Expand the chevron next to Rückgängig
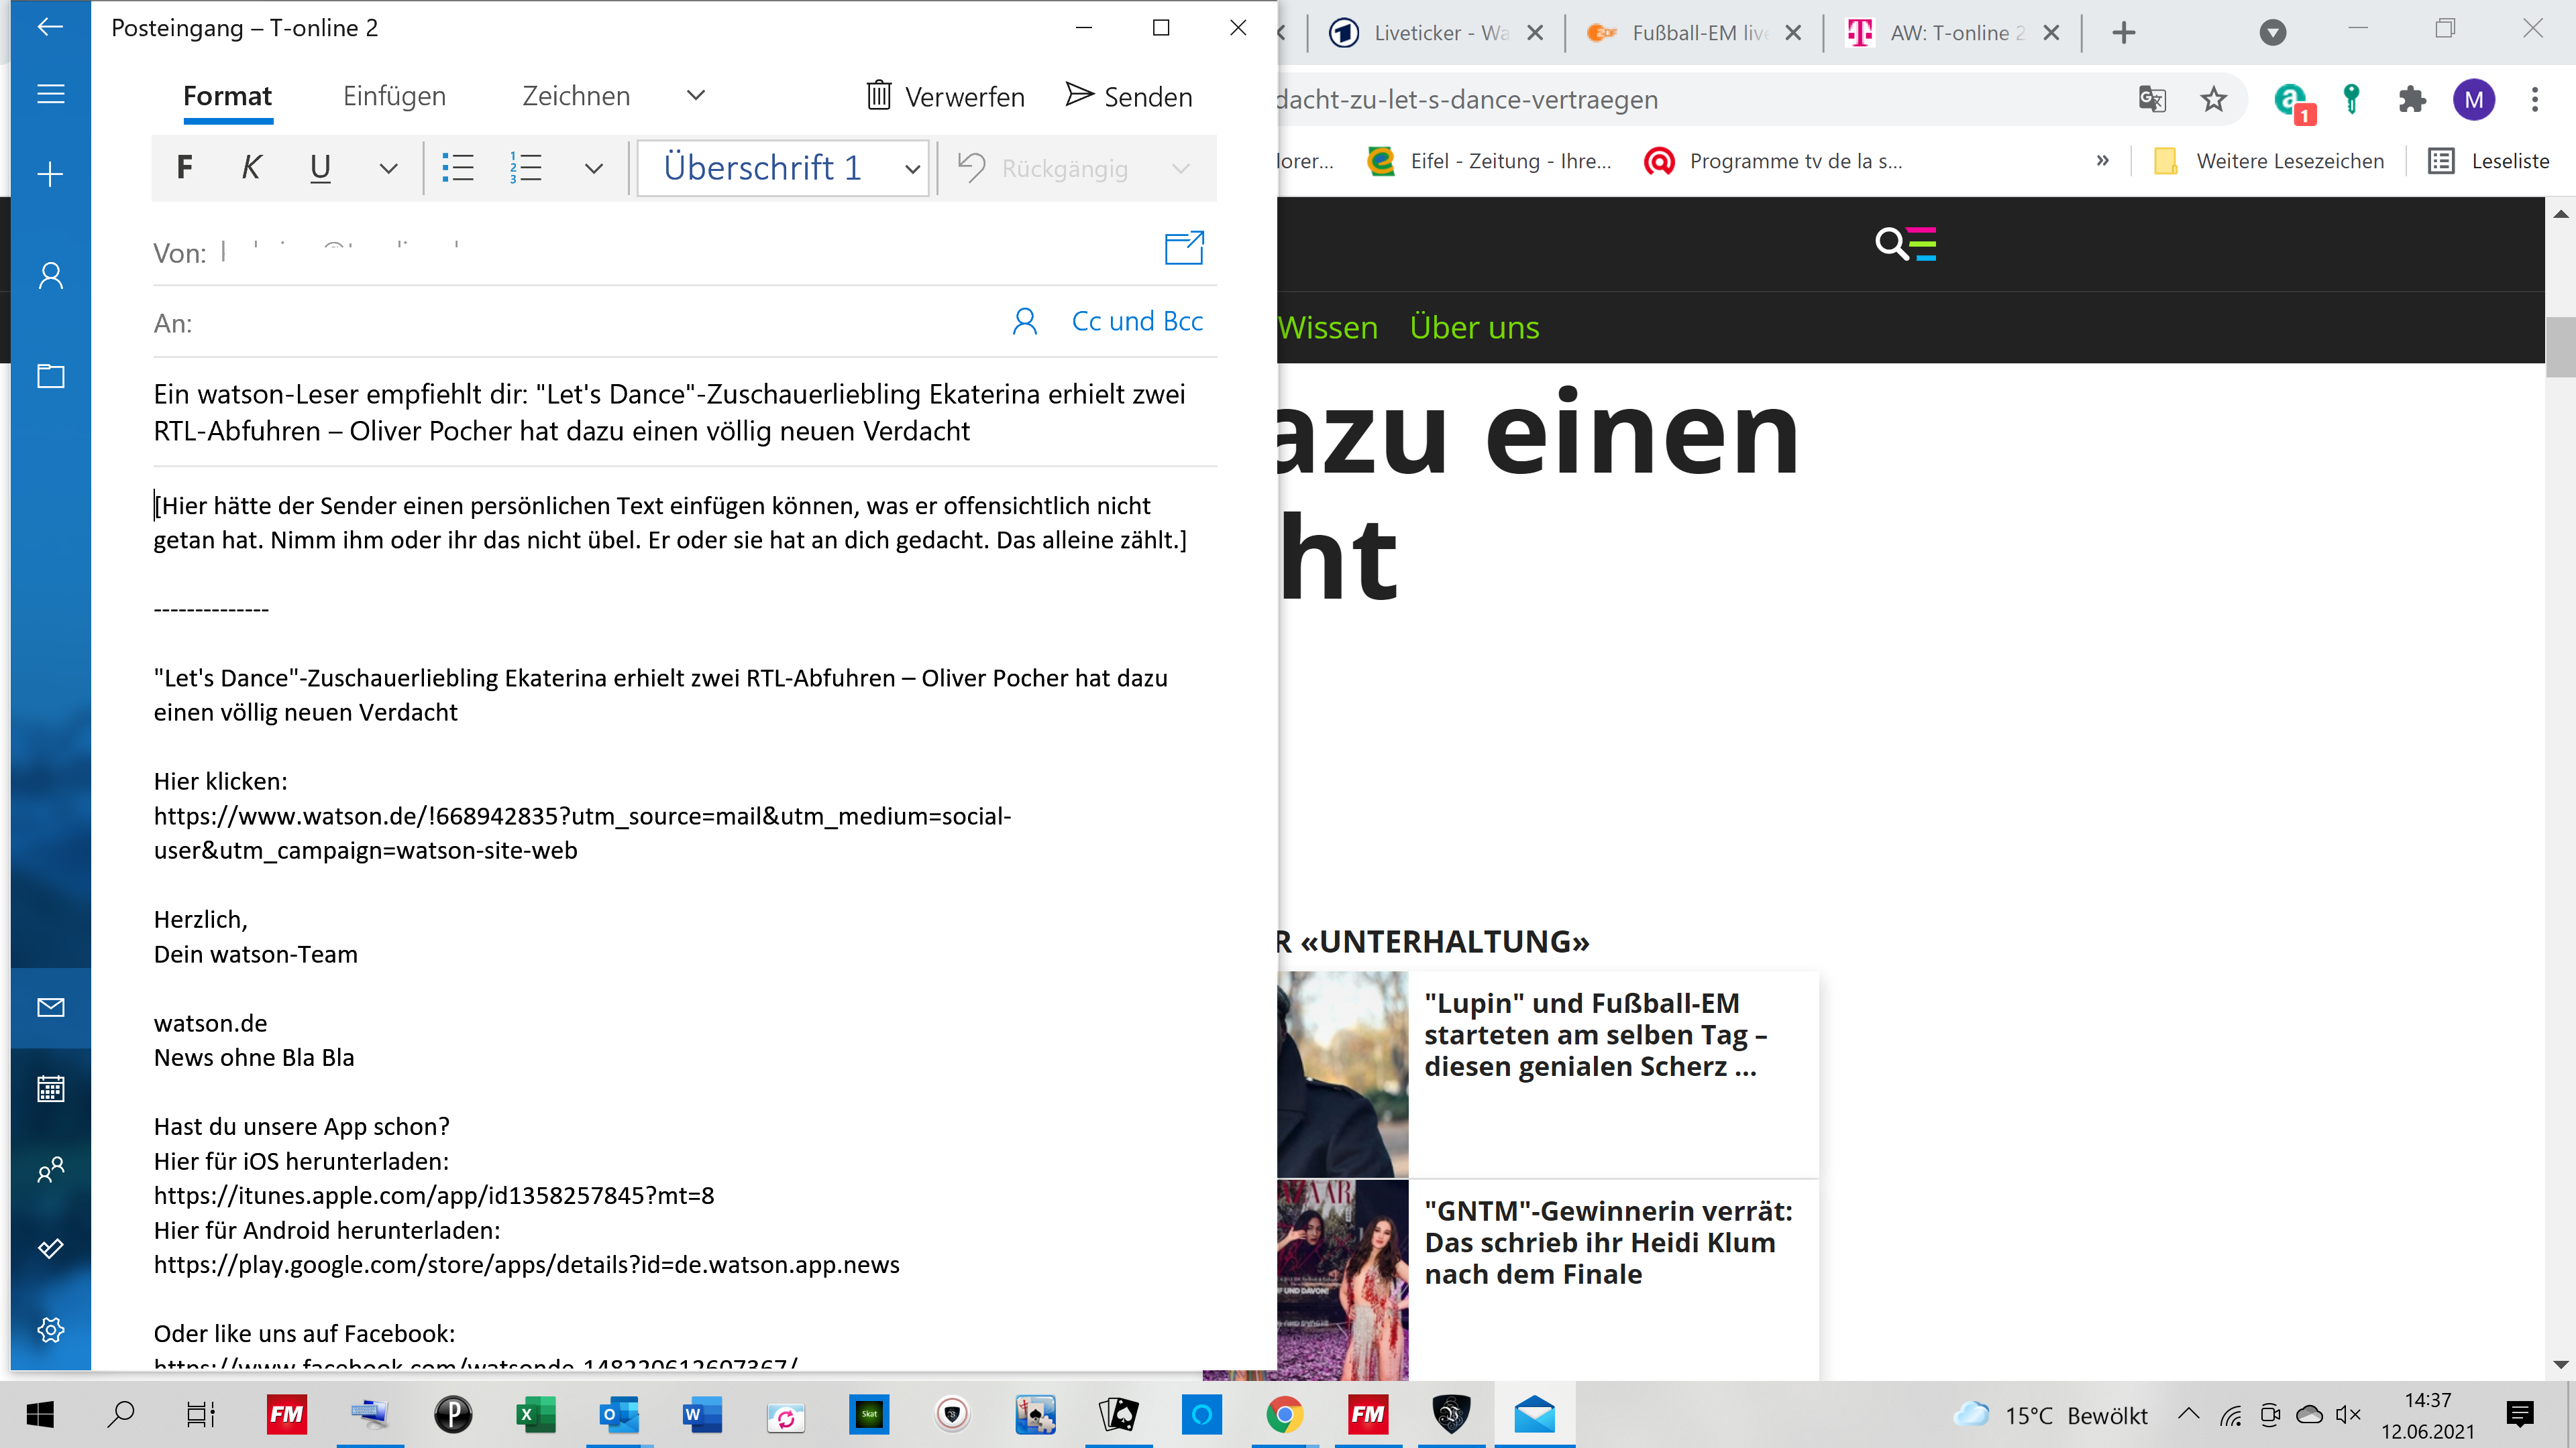 [1181, 168]
